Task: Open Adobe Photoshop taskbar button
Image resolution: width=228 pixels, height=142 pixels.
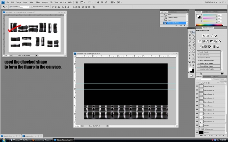Action: [x=63, y=140]
